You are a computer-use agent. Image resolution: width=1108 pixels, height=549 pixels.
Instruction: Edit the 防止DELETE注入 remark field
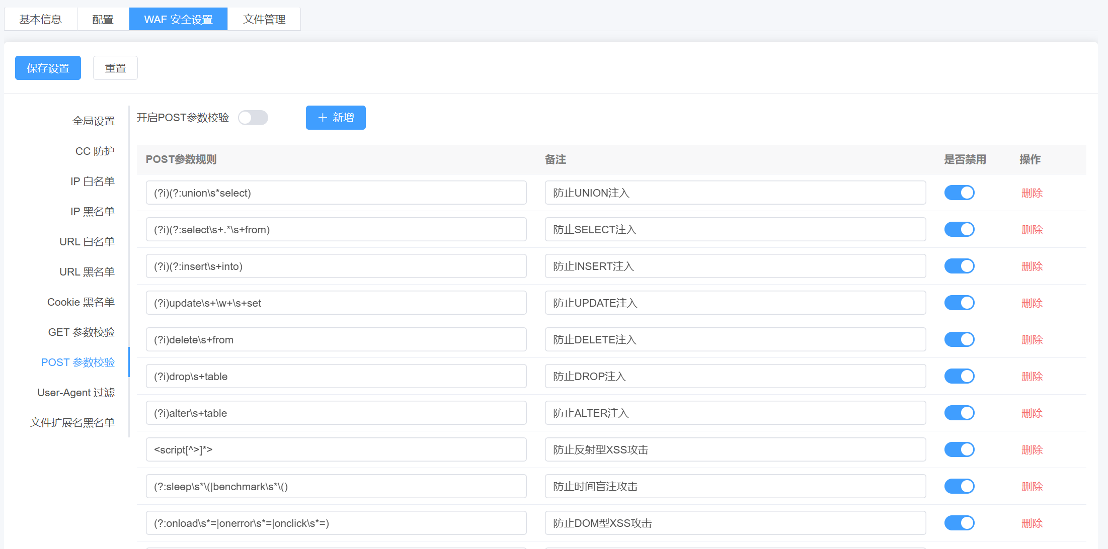click(735, 339)
